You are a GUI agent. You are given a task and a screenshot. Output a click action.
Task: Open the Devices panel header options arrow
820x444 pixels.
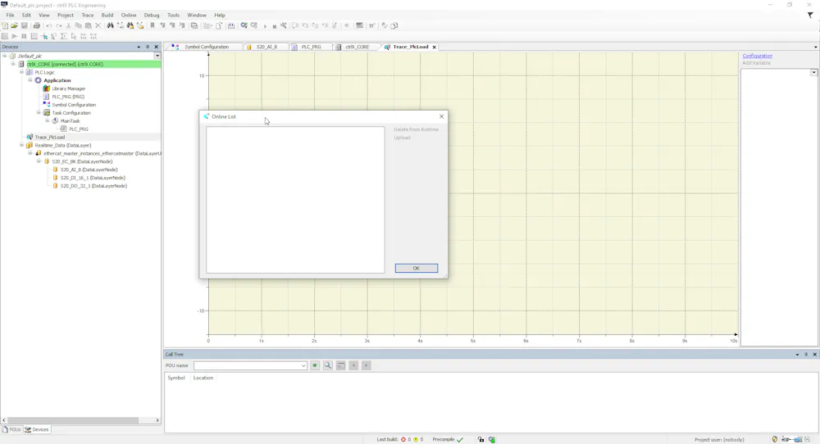pos(139,47)
